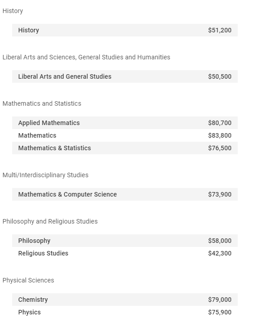Select the $79,000 Chemistry salary value

220,300
